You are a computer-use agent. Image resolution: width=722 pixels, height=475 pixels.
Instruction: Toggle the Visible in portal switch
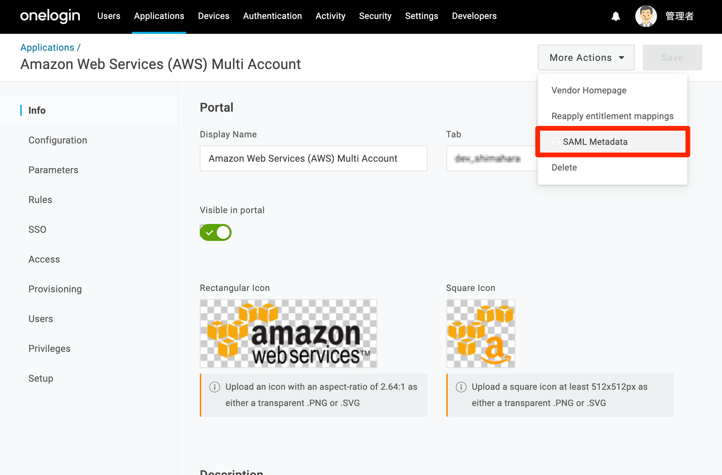point(216,232)
